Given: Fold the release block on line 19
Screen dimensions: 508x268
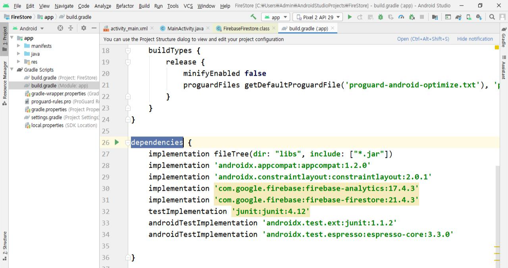Looking at the screenshot, I should [x=128, y=62].
